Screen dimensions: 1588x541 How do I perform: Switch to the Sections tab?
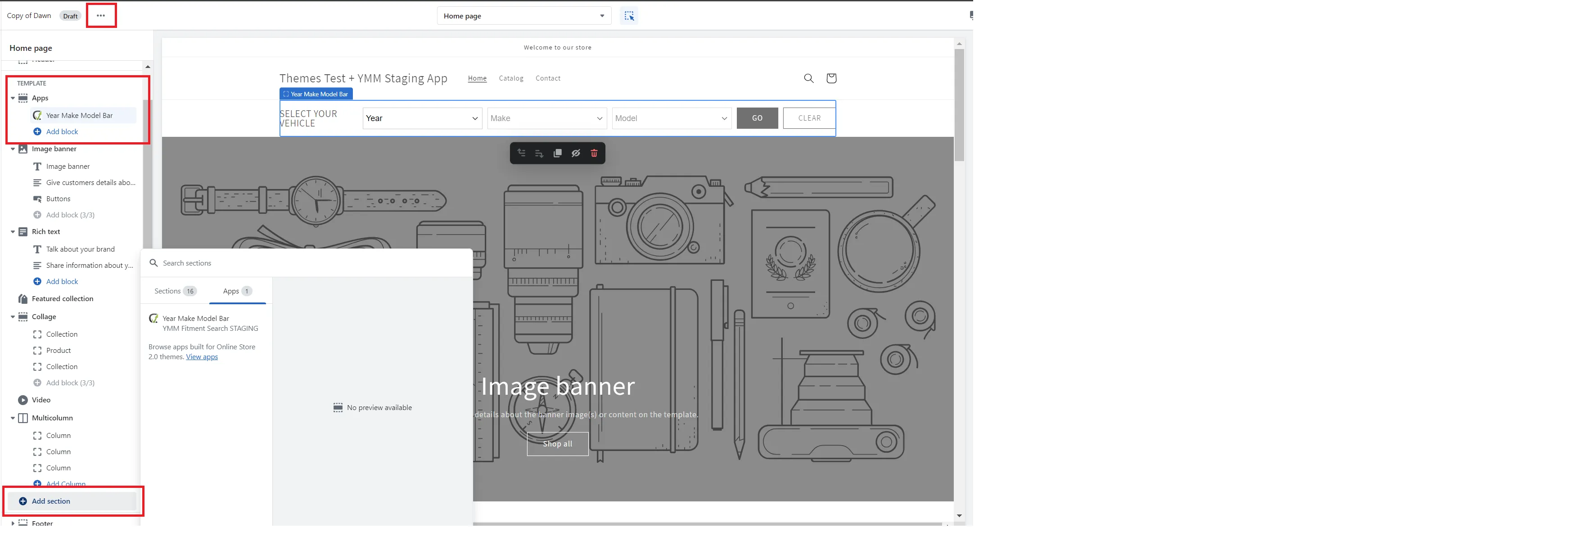(x=175, y=291)
